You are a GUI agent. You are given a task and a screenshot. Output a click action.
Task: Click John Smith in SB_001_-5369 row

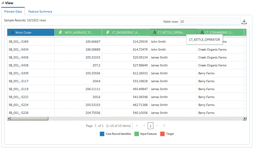pos(158,42)
